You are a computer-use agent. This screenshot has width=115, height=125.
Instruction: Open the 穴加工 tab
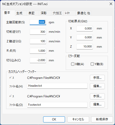click(x=57, y=13)
